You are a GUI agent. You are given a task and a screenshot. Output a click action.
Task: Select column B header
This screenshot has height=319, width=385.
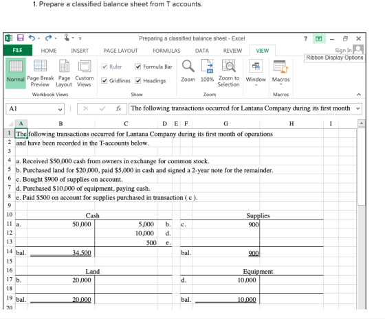coord(60,123)
